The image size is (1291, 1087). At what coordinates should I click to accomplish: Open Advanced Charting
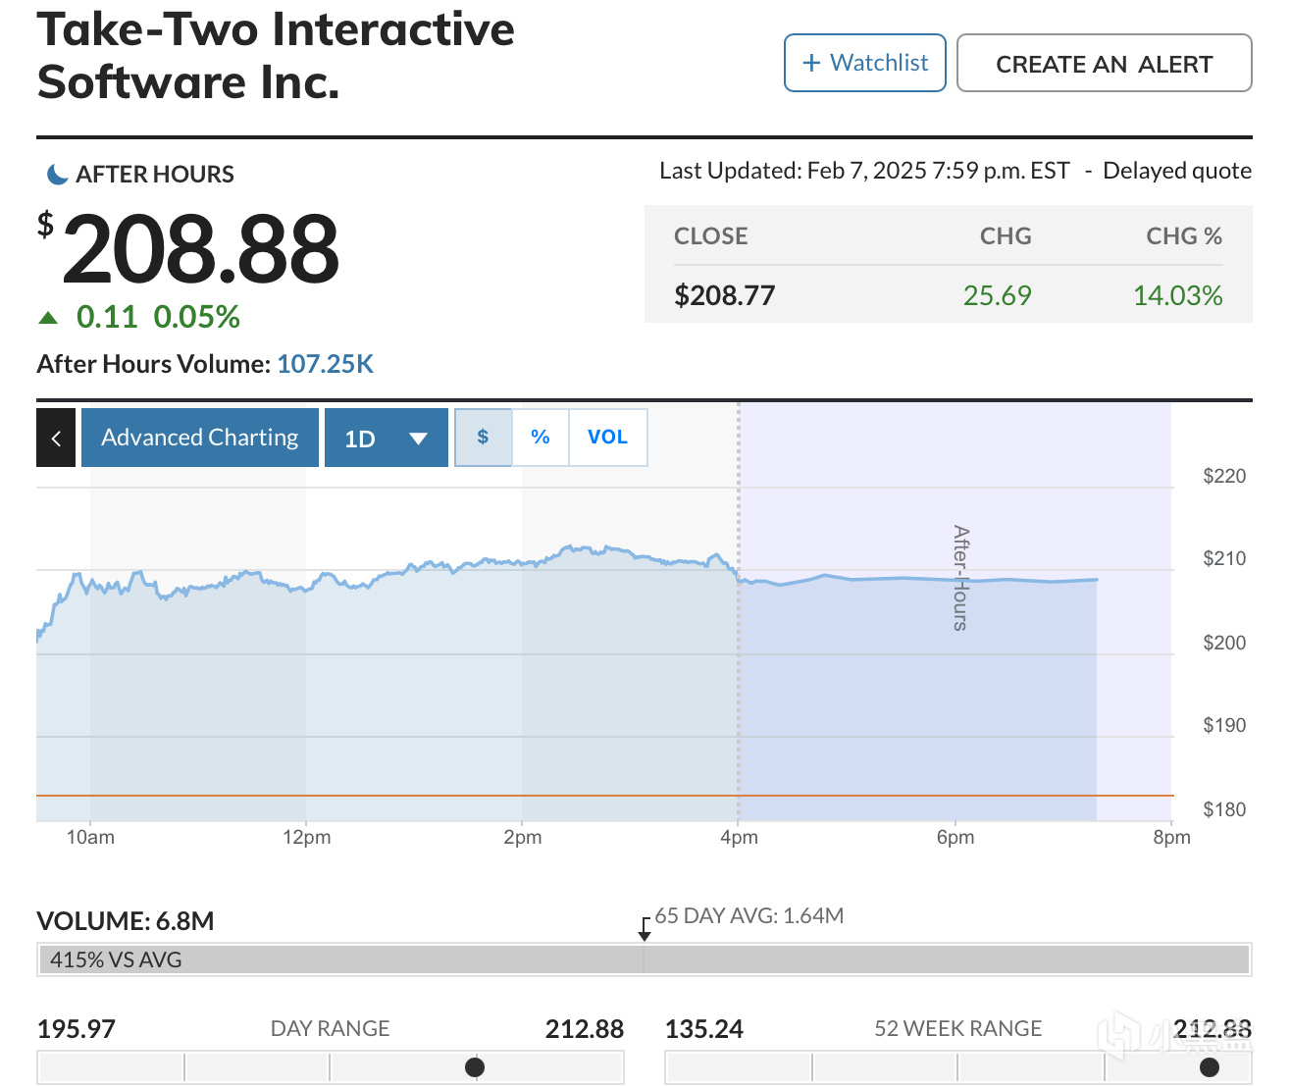199,438
